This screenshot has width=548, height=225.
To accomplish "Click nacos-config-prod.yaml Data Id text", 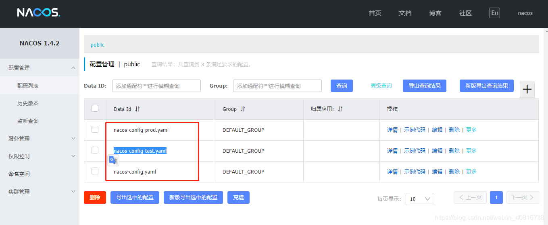I will 141,130.
